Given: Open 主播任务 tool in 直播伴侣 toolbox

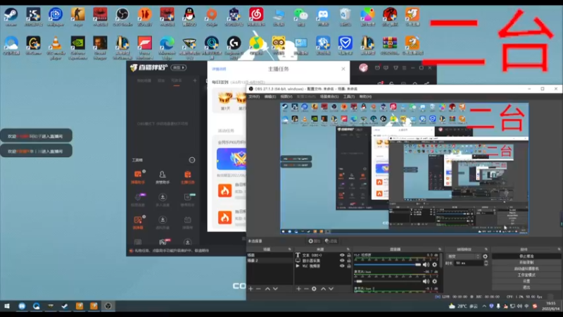Looking at the screenshot, I should coord(187,178).
